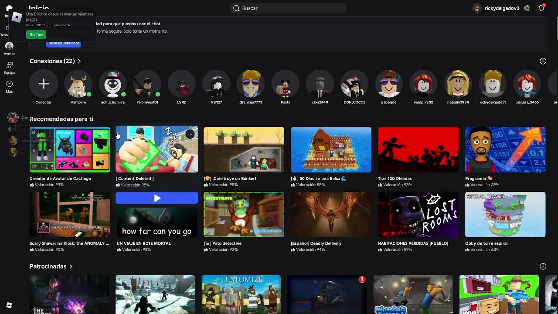
Task: Click the Patrocinadas info icon
Action: (543, 266)
